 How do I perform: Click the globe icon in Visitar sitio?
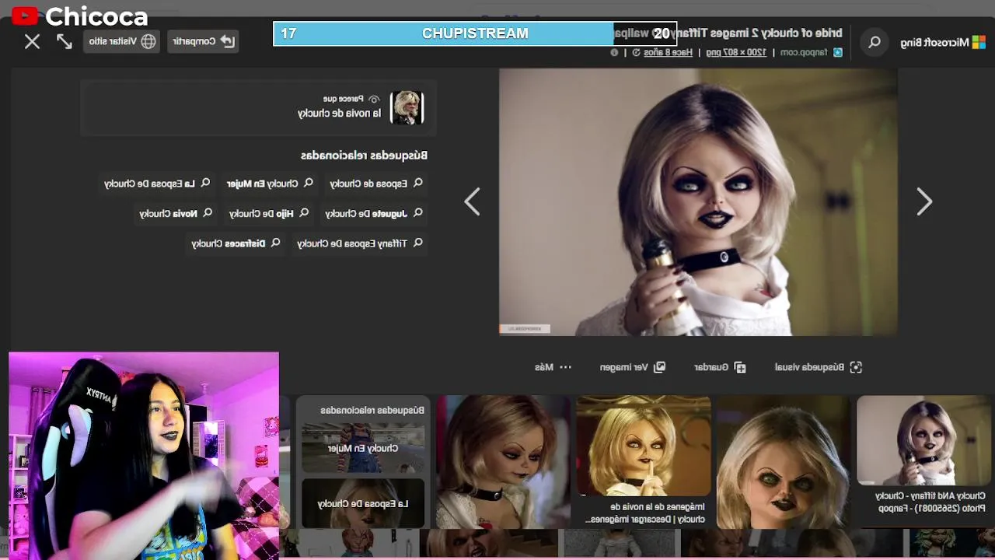point(148,41)
